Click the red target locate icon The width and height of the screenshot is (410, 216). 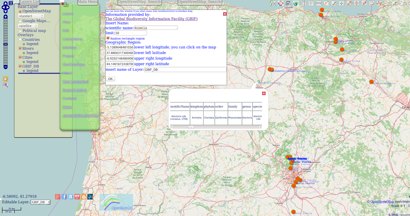pyautogui.click(x=281, y=3)
